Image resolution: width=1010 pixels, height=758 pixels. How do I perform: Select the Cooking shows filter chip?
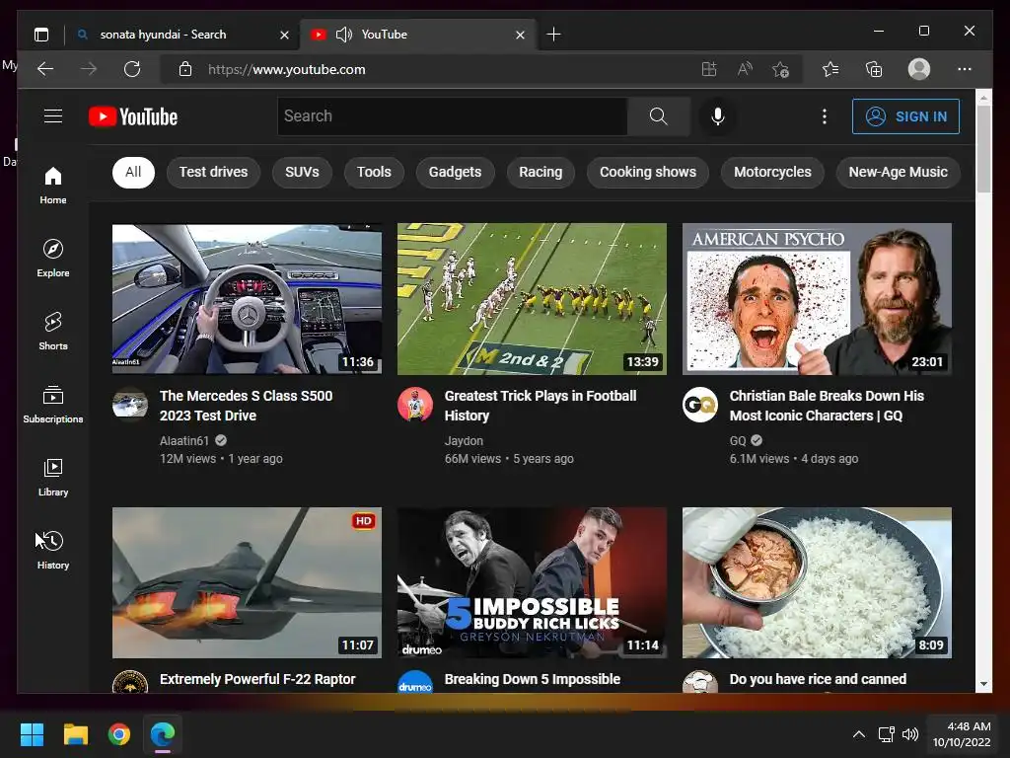pos(648,172)
